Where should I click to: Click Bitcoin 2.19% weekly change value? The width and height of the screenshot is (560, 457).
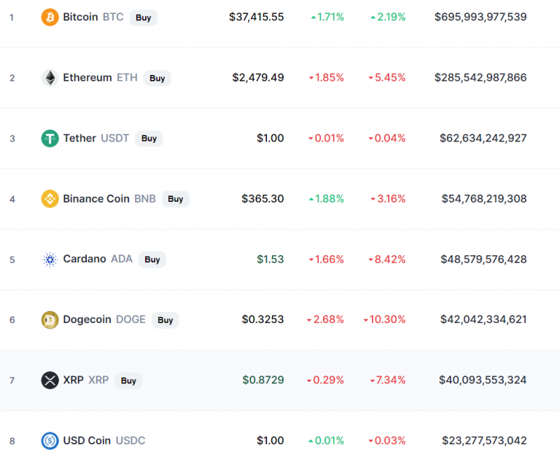click(x=388, y=17)
